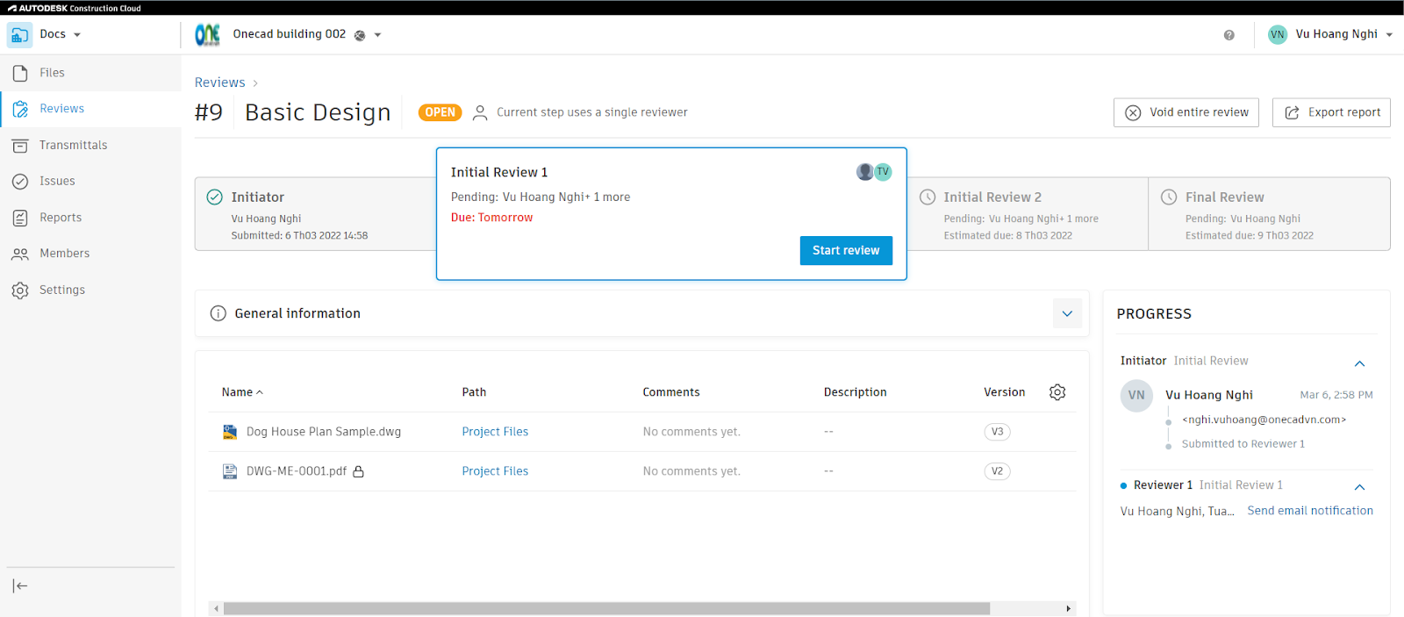Click the info icon beside General information

click(x=218, y=313)
